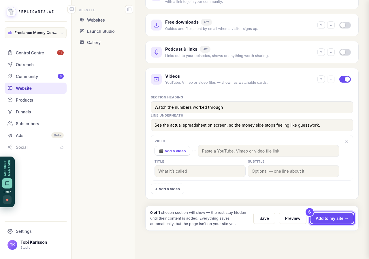The width and height of the screenshot is (369, 259).
Task: Move Free downloads section up
Action: pos(321,25)
